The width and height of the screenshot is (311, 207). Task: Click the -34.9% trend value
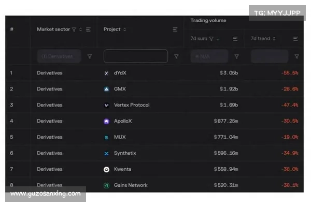click(x=290, y=153)
